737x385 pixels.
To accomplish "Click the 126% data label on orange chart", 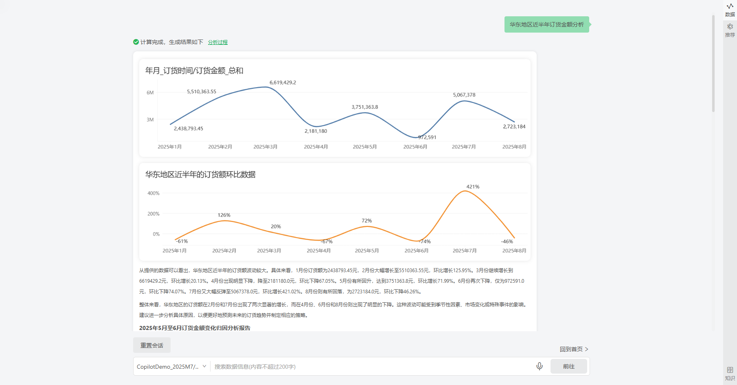I will point(224,215).
